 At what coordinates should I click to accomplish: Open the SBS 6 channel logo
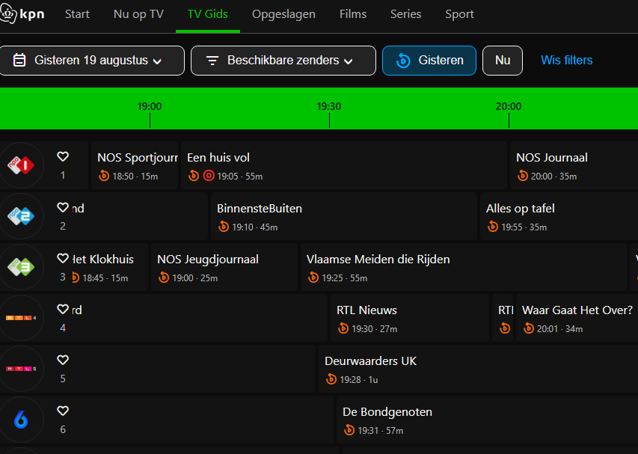coord(21,420)
